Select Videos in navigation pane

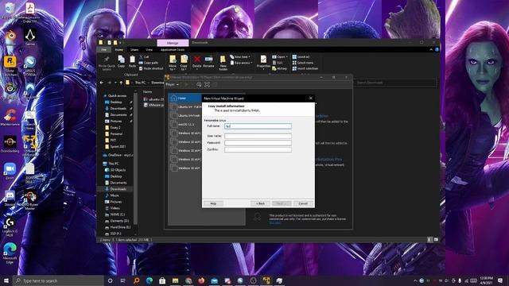pyautogui.click(x=112, y=208)
